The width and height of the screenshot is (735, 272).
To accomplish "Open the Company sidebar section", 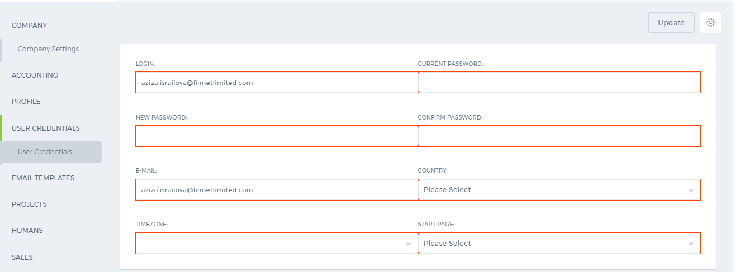I will (30, 25).
